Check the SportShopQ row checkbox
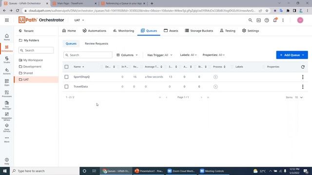312x175 pixels. [66, 77]
